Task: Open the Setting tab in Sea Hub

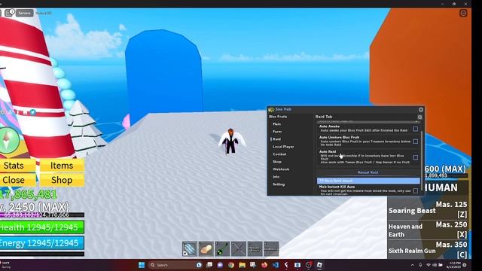Action: coord(279,184)
